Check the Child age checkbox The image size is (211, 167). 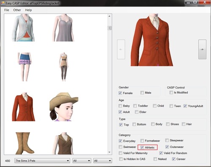[x=154, y=106]
